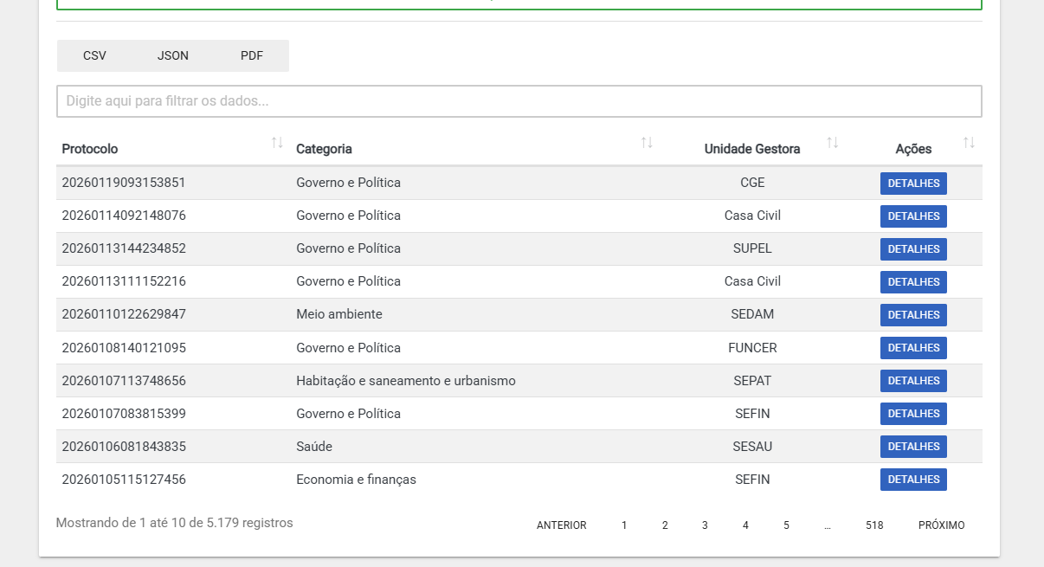Download the table as PDF

(x=252, y=55)
